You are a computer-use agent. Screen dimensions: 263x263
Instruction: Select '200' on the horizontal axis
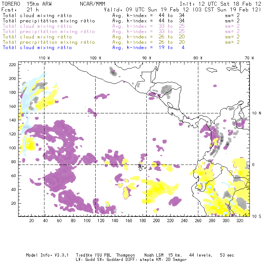[x=156, y=221]
